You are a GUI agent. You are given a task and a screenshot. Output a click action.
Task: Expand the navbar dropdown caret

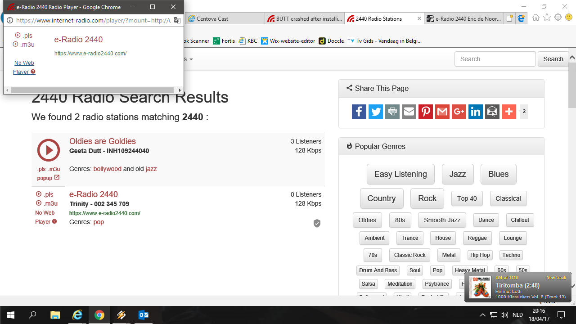(191, 59)
